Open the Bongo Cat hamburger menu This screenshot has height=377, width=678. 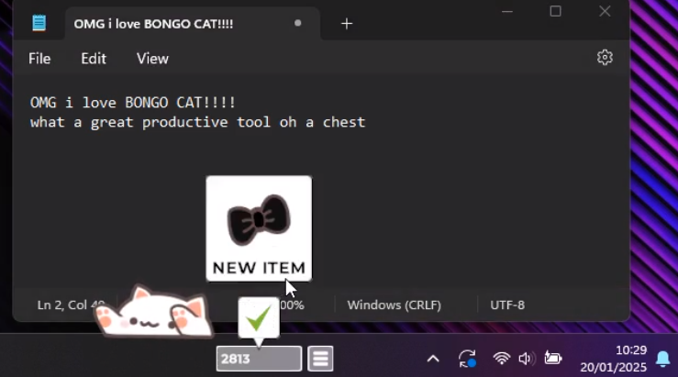click(320, 359)
